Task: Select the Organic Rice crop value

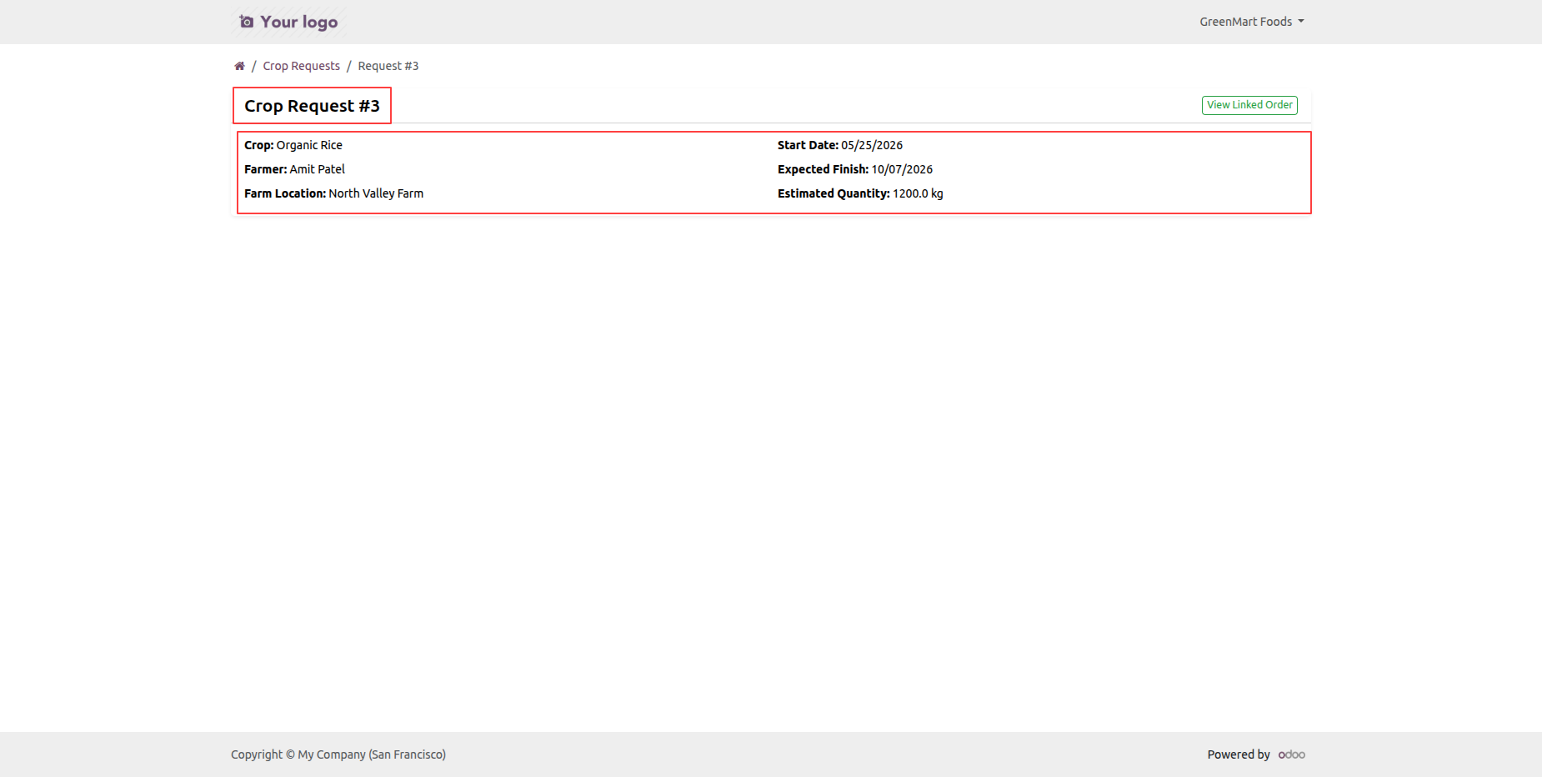Action: [309, 145]
